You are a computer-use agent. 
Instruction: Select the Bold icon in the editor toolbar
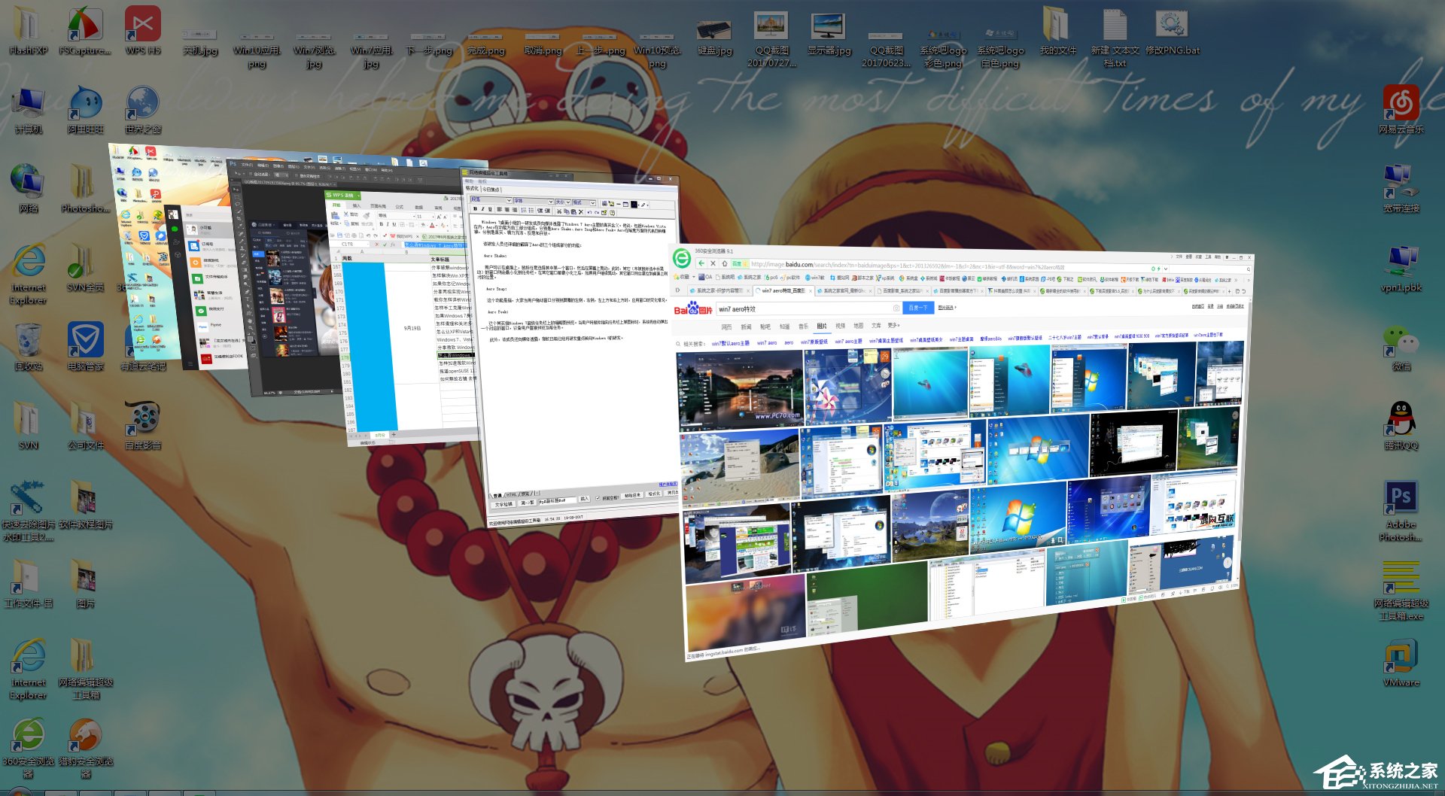pyautogui.click(x=475, y=209)
